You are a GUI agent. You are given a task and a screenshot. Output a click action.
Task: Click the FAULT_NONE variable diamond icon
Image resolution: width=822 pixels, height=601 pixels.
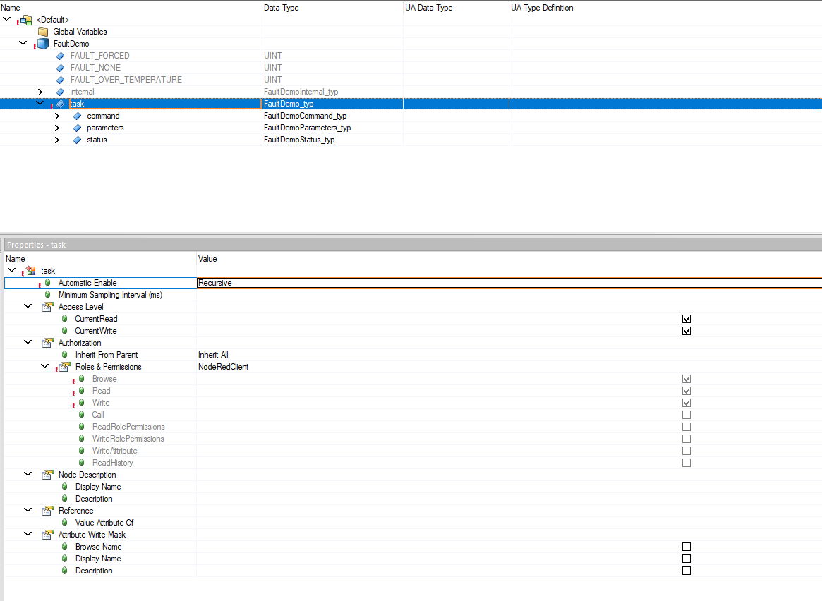(x=60, y=68)
